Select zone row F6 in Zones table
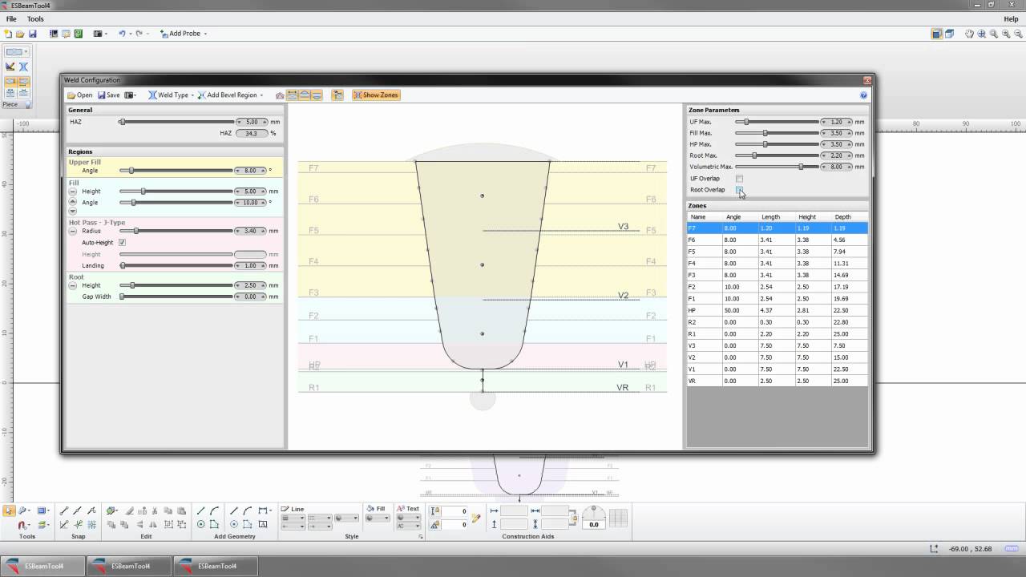Viewport: 1026px width, 577px height. point(777,240)
